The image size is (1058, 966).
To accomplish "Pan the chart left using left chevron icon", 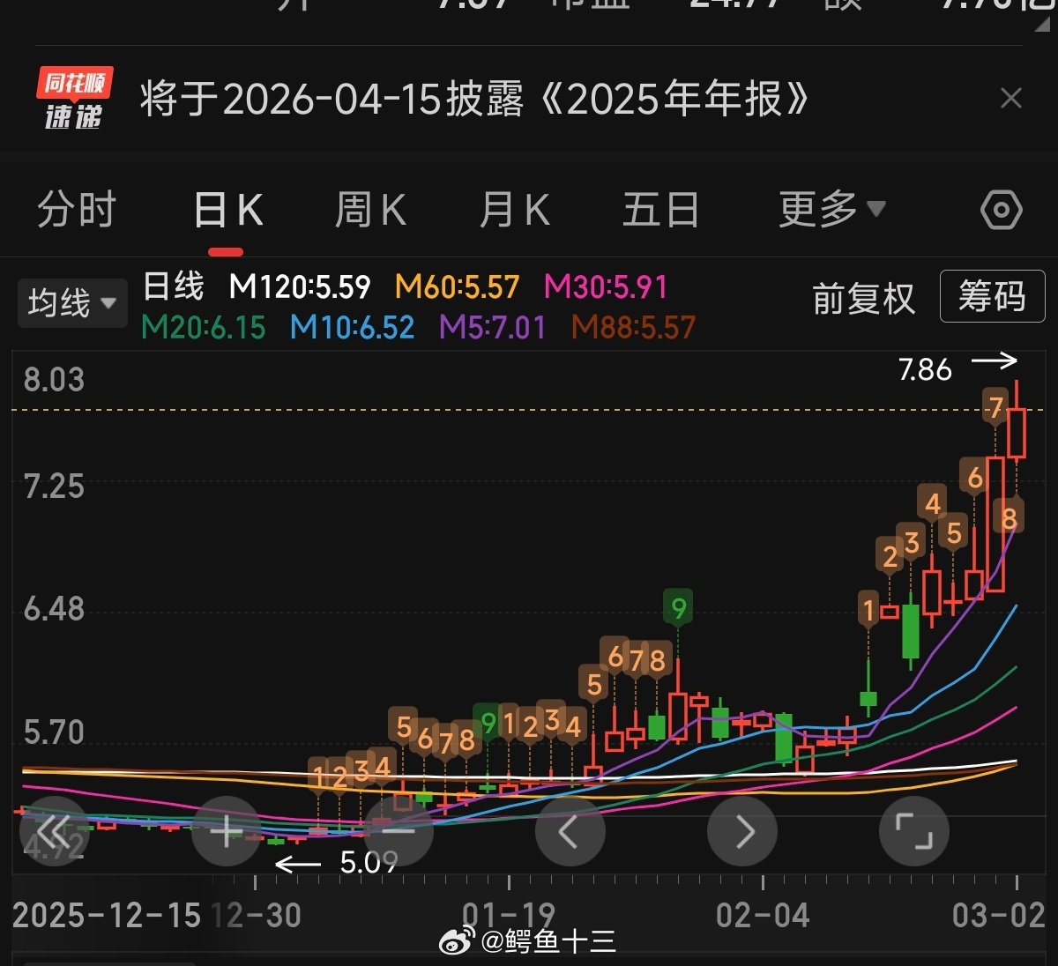I will [x=570, y=830].
